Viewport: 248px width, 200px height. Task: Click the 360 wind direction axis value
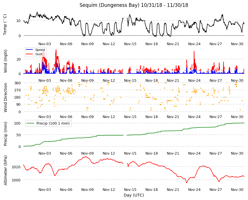point(17,83)
